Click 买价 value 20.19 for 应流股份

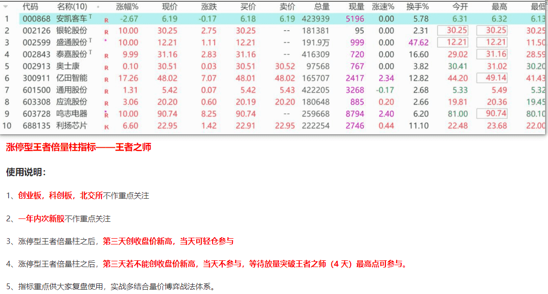point(246,102)
